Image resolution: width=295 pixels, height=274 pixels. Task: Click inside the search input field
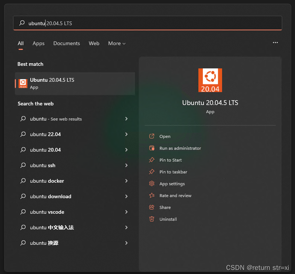148,23
